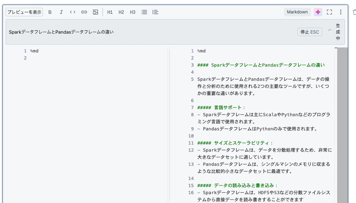Open the Markdown language selector
Viewport: 356px width, 203px height.
tap(297, 12)
